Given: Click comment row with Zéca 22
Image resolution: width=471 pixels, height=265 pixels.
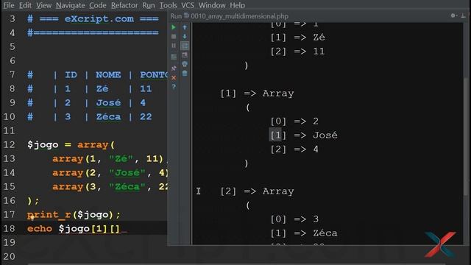Looking at the screenshot, I should (90, 116).
